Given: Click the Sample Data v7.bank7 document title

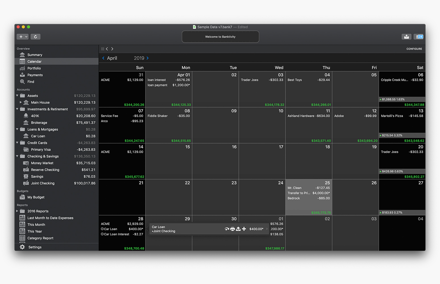Looking at the screenshot, I should click(x=215, y=27).
